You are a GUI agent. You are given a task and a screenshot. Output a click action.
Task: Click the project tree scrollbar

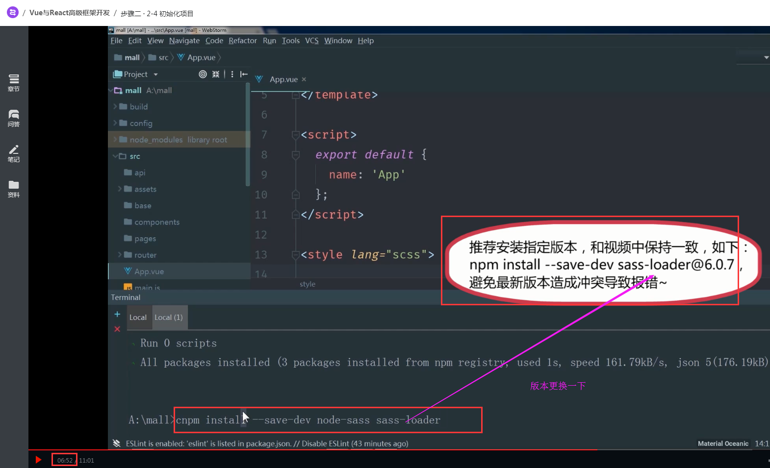248,135
